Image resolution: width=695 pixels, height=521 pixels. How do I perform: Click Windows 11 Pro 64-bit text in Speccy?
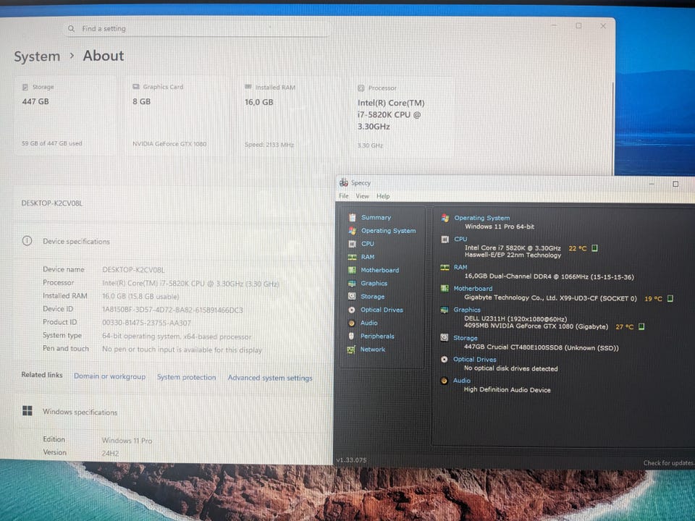click(x=500, y=226)
